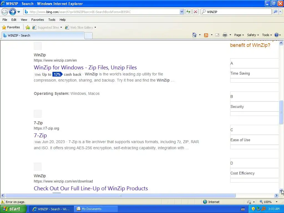Screen dimensions: 284x213
Task: Click the WINZIP search box field
Action: click(x=236, y=12)
